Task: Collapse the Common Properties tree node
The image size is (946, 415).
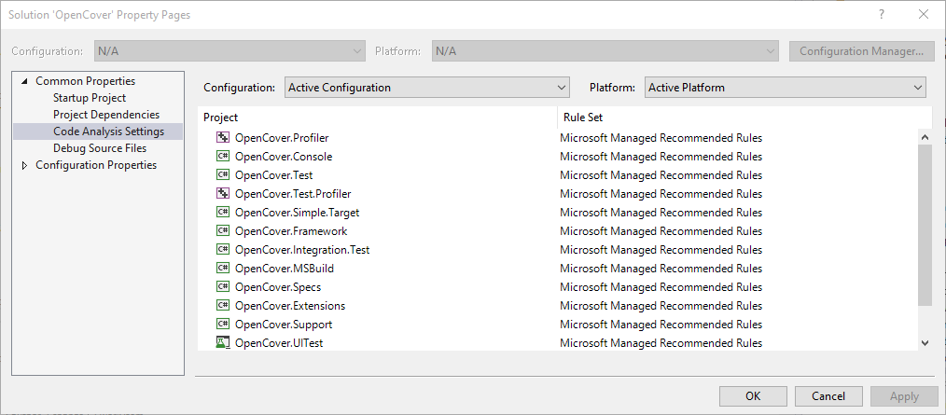Action: point(24,81)
